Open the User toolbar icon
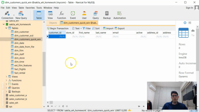 (x=84, y=15)
